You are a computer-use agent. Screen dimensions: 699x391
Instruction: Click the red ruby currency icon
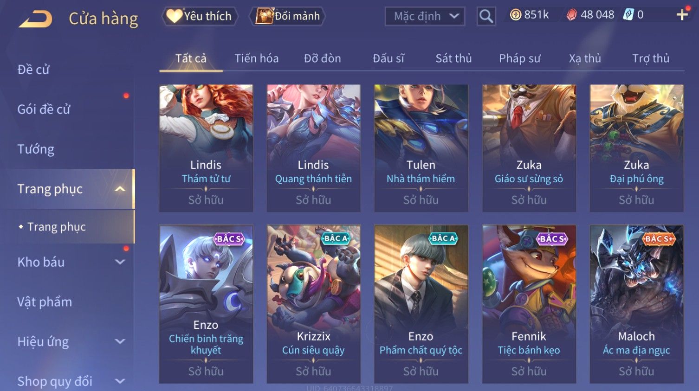(572, 15)
